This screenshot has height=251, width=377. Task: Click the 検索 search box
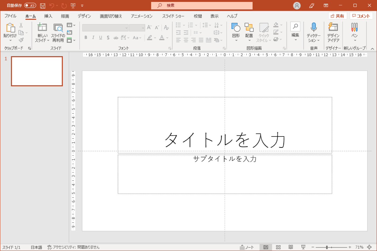(x=202, y=5)
